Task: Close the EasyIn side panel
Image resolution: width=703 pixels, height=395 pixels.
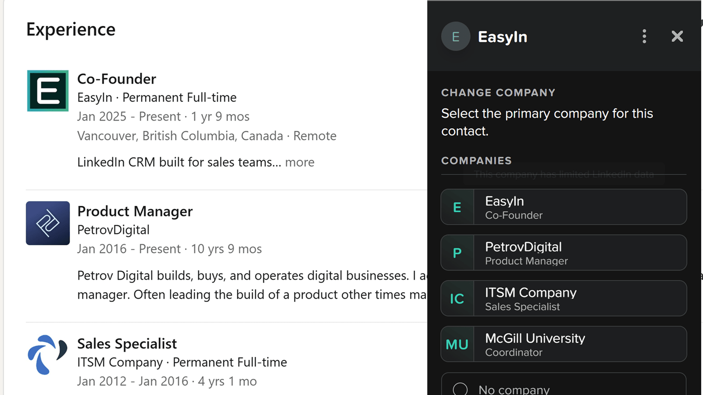Action: click(x=677, y=36)
